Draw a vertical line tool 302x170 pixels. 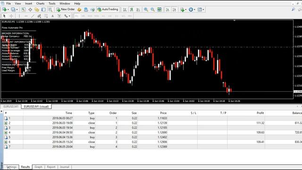point(19,16)
